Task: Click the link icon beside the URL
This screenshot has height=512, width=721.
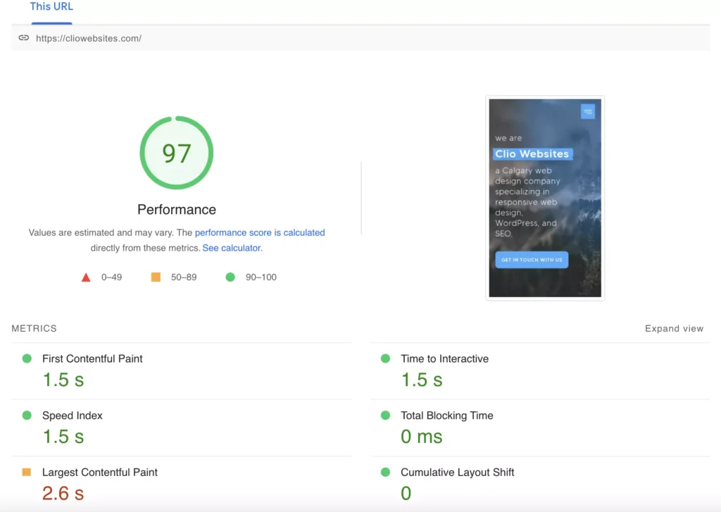Action: tap(23, 38)
